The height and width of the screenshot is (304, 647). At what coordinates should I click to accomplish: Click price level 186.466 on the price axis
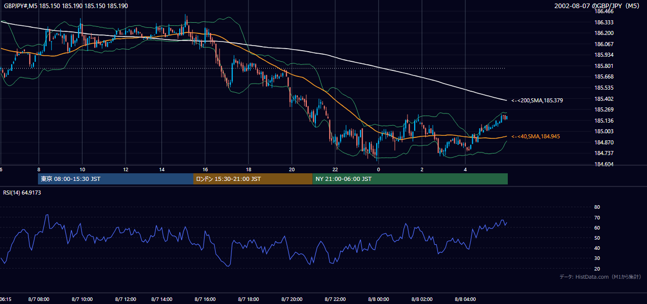click(x=603, y=12)
